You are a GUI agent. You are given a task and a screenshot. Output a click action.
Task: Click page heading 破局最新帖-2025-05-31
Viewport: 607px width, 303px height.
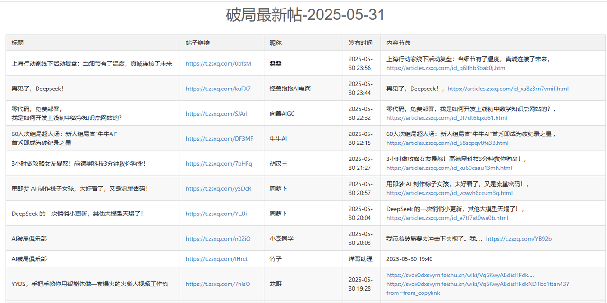click(305, 15)
